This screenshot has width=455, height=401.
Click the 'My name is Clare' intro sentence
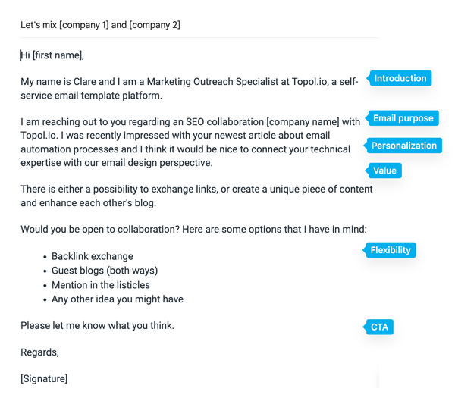[x=76, y=82]
